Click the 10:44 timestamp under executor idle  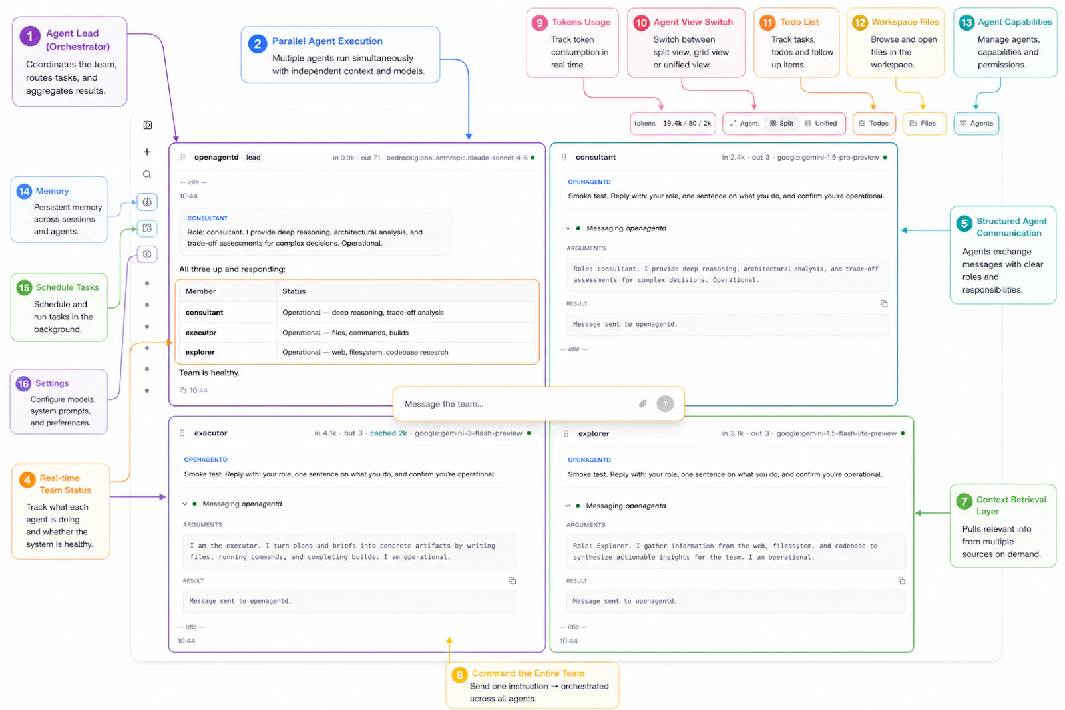186,641
